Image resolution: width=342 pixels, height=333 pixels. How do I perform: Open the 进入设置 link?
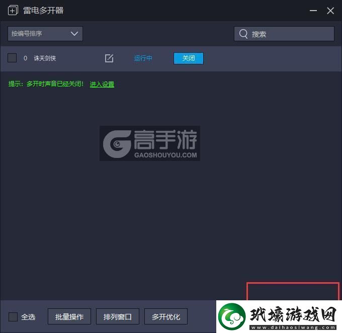[102, 84]
